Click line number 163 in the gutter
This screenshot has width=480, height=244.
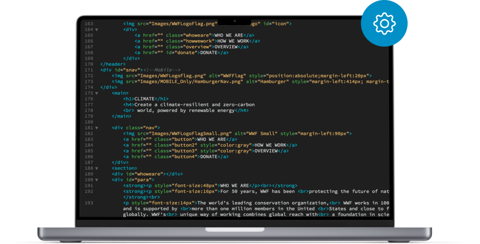tap(89, 24)
